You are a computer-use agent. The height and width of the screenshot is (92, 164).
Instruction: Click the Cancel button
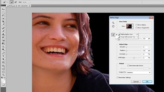click(136, 82)
